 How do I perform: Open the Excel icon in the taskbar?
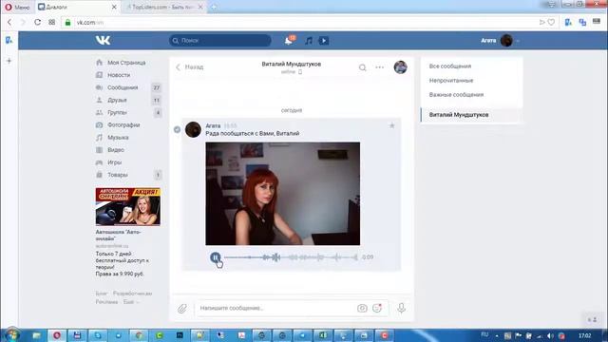coord(322,335)
